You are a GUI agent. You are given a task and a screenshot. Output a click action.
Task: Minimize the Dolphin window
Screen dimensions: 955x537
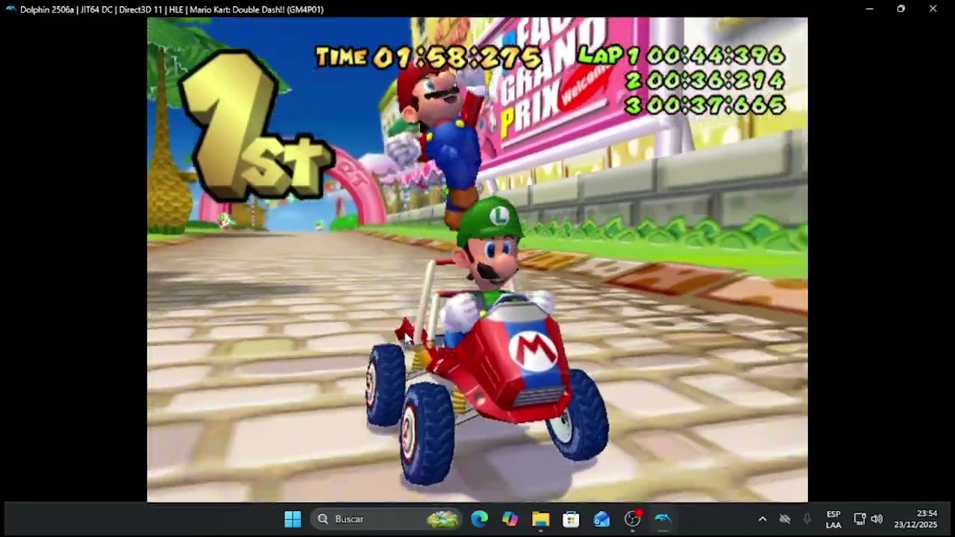[x=869, y=9]
